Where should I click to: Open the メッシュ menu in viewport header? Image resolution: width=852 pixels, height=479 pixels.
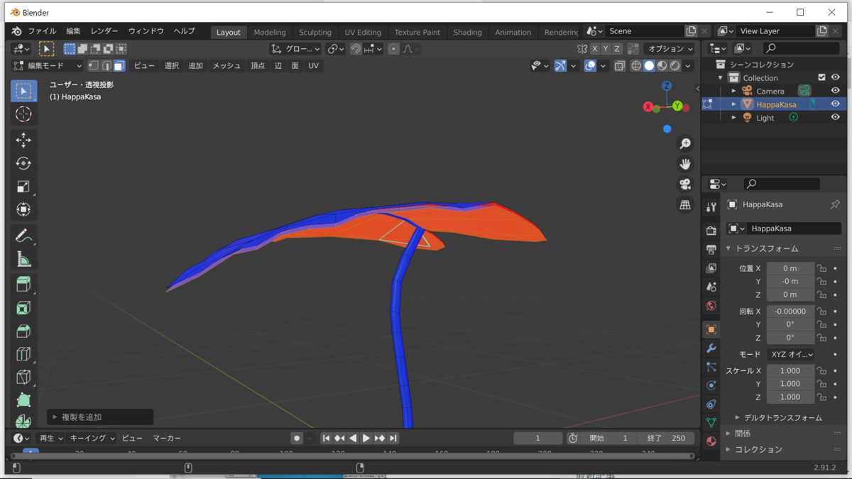(x=226, y=65)
